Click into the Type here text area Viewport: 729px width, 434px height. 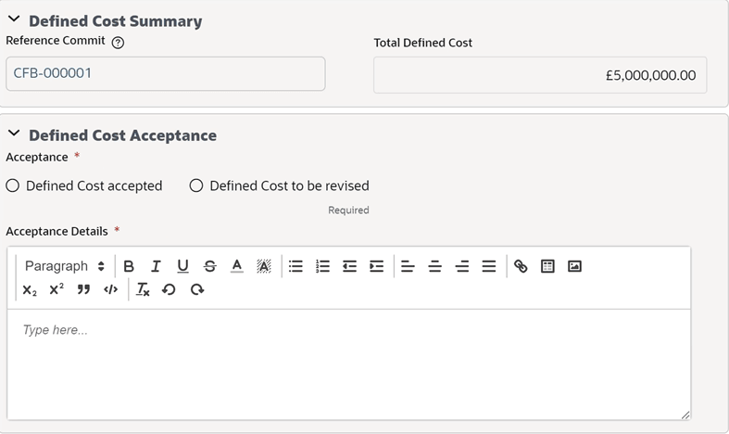pyautogui.click(x=348, y=364)
